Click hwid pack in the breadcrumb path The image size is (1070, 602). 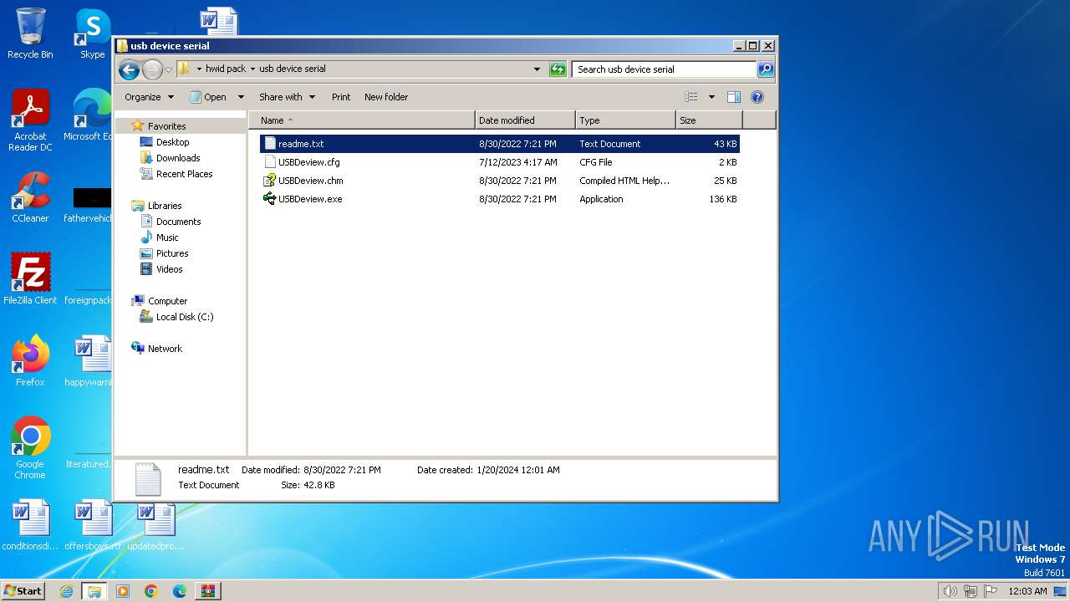click(x=225, y=69)
